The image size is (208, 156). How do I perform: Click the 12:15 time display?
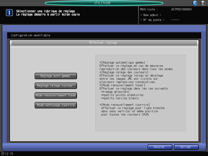point(9,154)
